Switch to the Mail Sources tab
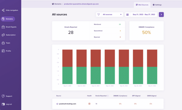Image resolution: width=182 pixels, height=110 pixels. [142, 5]
